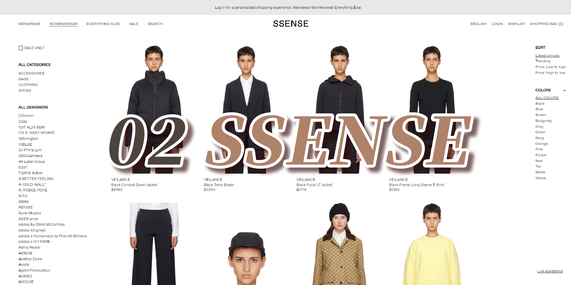Viewport: 571px width, 285px height.
Task: Open the SHOPPING BAG (0)
Action: [x=546, y=24]
